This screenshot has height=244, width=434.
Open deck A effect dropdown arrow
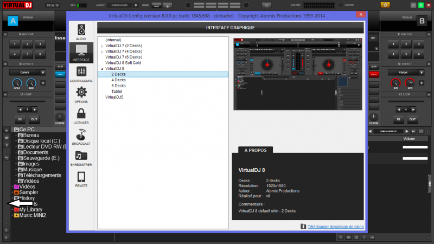coord(43,73)
